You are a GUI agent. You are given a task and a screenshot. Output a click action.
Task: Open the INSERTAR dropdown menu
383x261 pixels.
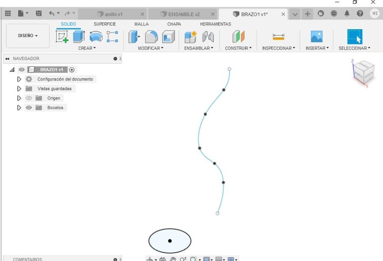317,48
